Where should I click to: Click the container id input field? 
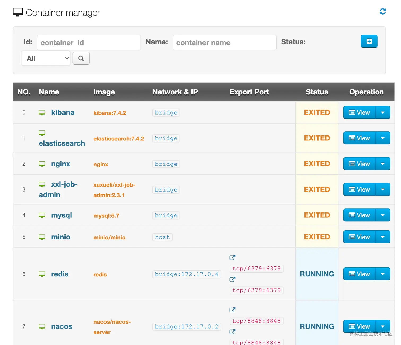pyautogui.click(x=89, y=43)
